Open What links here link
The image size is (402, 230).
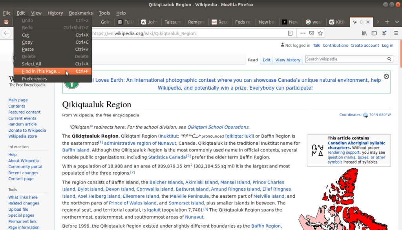click(23, 197)
